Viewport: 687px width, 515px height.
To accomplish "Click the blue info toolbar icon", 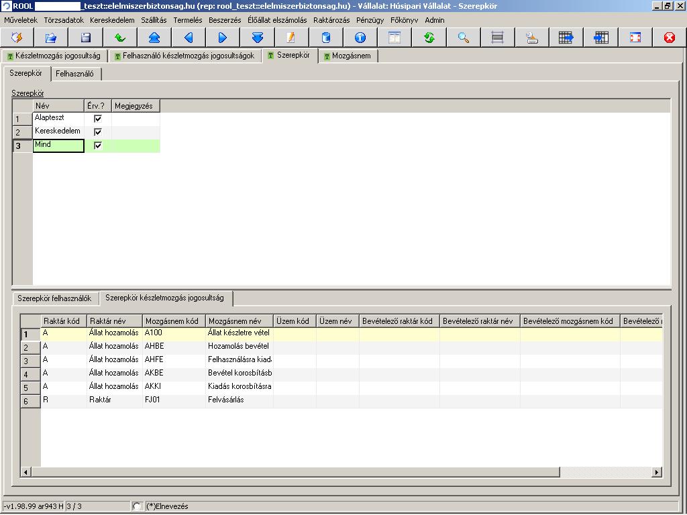I will click(360, 38).
